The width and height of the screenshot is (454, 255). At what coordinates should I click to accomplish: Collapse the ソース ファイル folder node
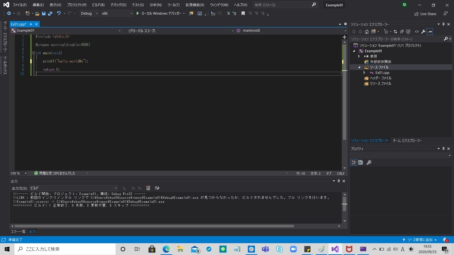359,67
